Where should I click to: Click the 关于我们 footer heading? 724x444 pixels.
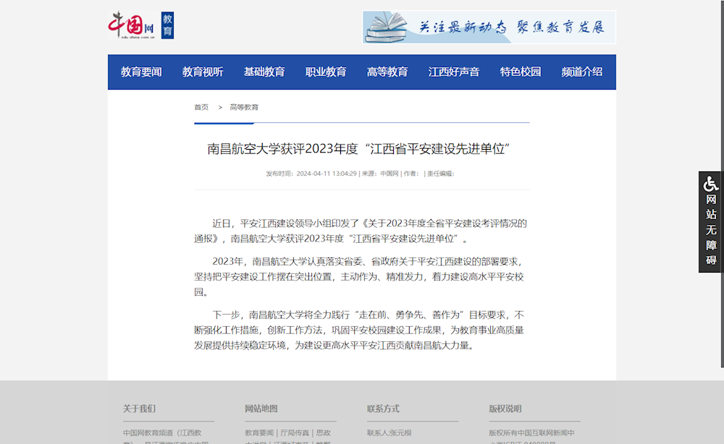139,409
